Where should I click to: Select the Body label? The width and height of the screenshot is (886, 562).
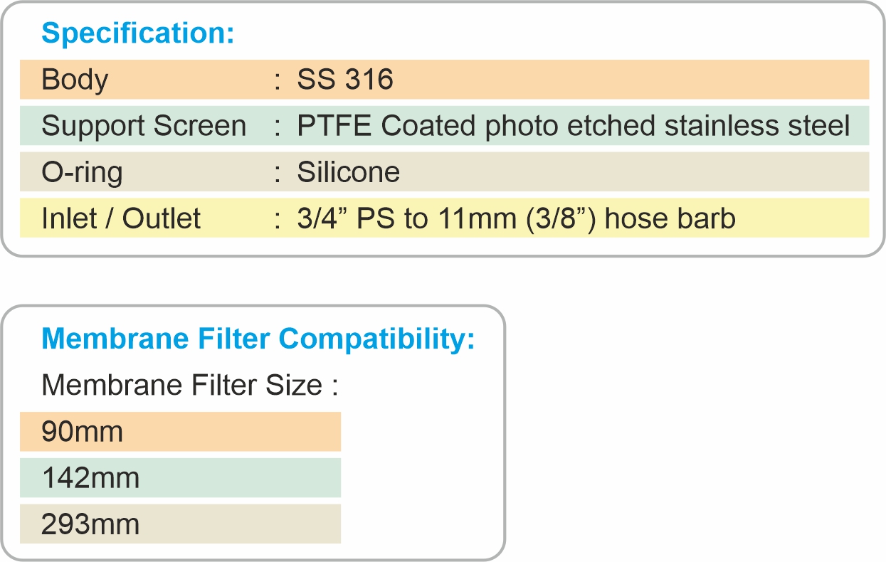(75, 79)
